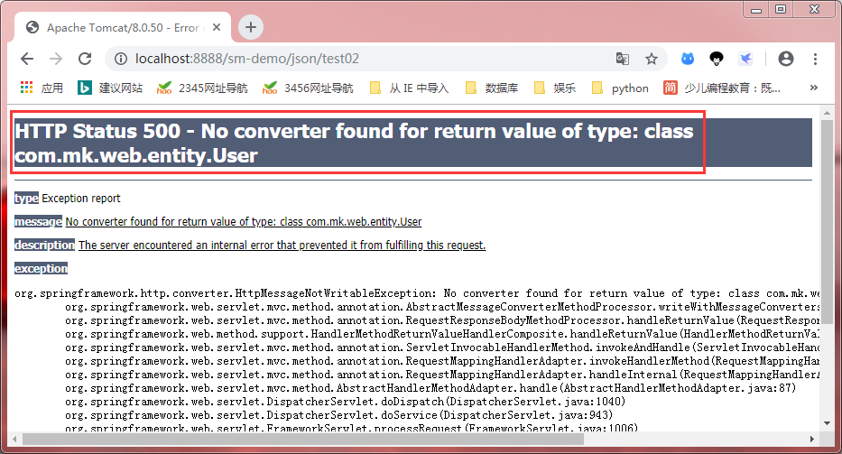This screenshot has height=454, width=842.
Task: Open the 2345网址导航 bookmark
Action: 202,88
